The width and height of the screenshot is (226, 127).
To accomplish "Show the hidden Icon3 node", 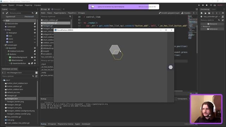I will (35, 42).
